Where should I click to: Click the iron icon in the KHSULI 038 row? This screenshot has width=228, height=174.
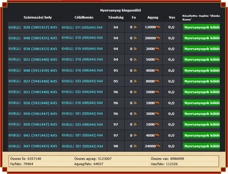click(173, 49)
